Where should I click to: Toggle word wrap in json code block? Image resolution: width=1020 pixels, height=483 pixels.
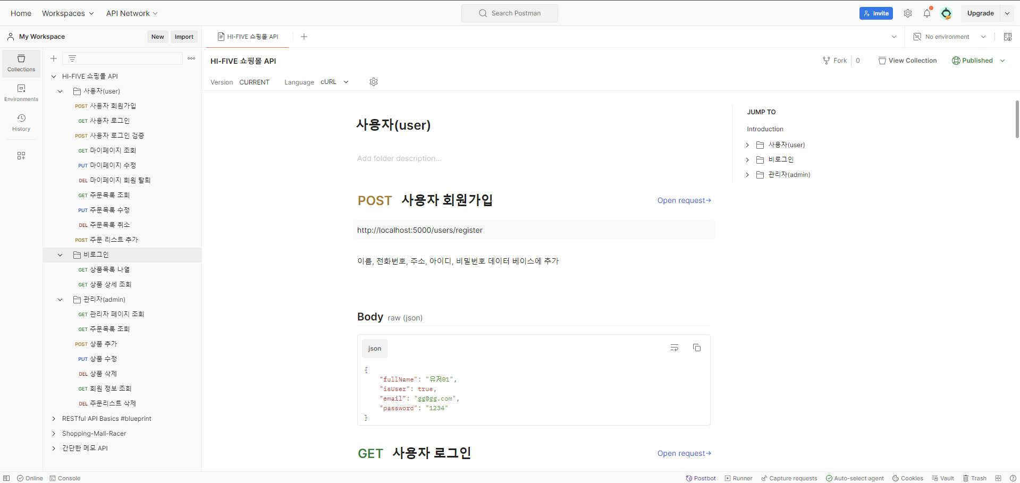[675, 348]
